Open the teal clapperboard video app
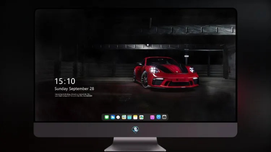 (x=129, y=117)
